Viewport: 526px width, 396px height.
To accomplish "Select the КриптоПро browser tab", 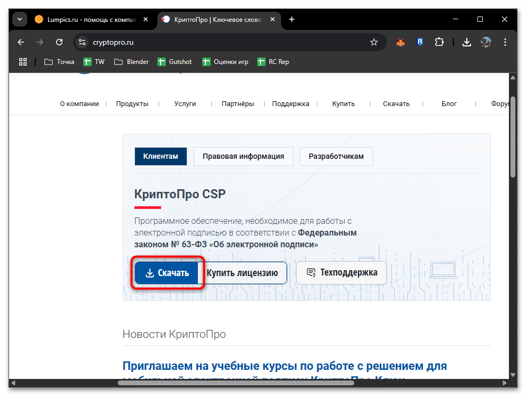I will point(218,19).
